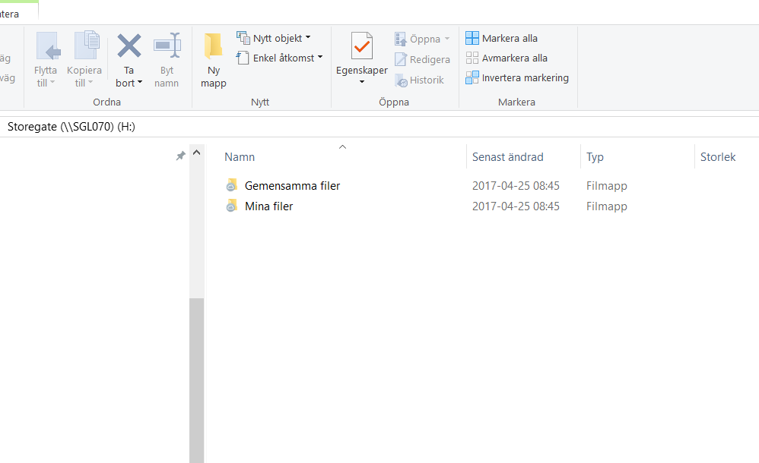759x463 pixels.
Task: Click the Byt namn rename icon
Action: 167,46
